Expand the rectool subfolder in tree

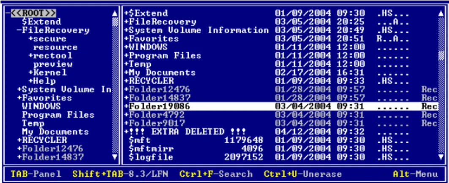click(x=30, y=55)
